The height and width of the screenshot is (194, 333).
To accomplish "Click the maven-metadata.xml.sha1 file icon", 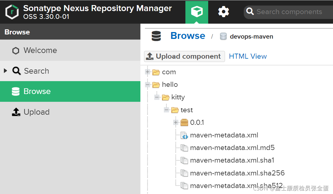I will (184, 160).
